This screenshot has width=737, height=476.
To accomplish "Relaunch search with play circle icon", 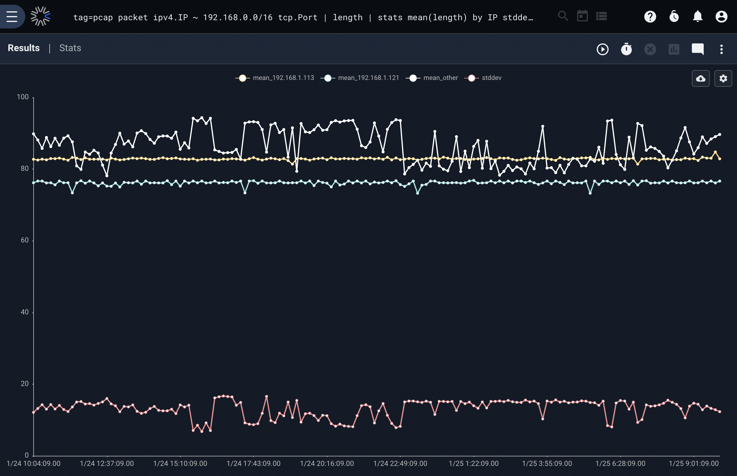I will point(602,49).
